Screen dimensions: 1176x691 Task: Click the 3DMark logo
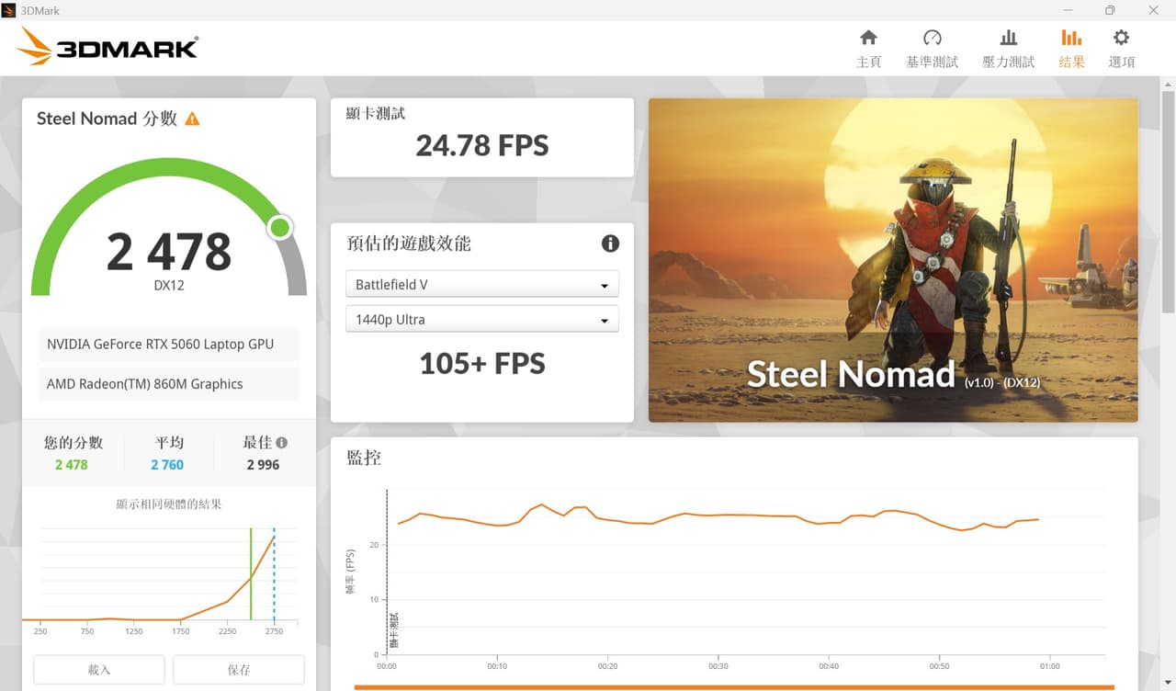pyautogui.click(x=107, y=46)
